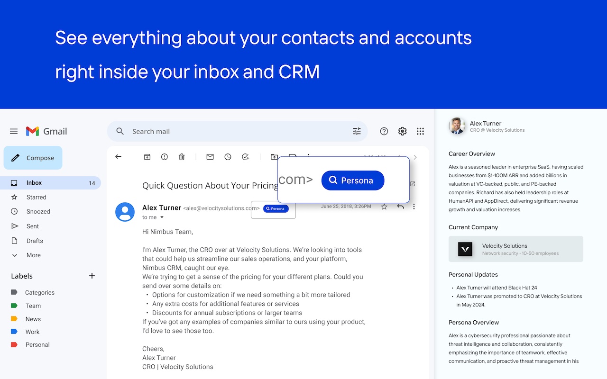Go back to the inbox list
This screenshot has width=607, height=379.
[x=119, y=157]
